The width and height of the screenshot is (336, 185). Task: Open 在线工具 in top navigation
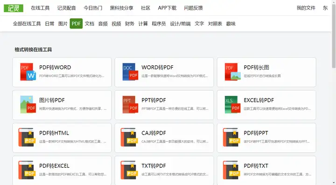(x=40, y=8)
